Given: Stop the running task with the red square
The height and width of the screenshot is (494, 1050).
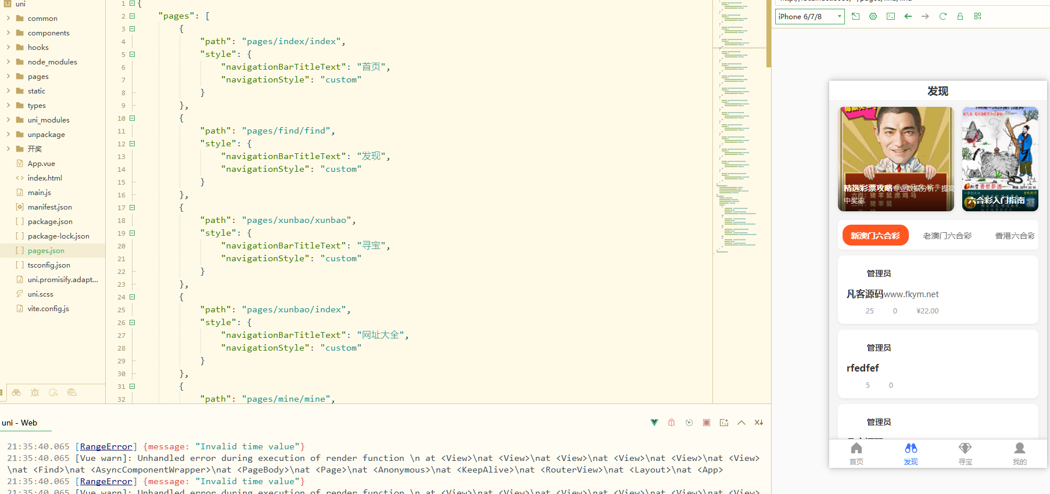Looking at the screenshot, I should (706, 423).
